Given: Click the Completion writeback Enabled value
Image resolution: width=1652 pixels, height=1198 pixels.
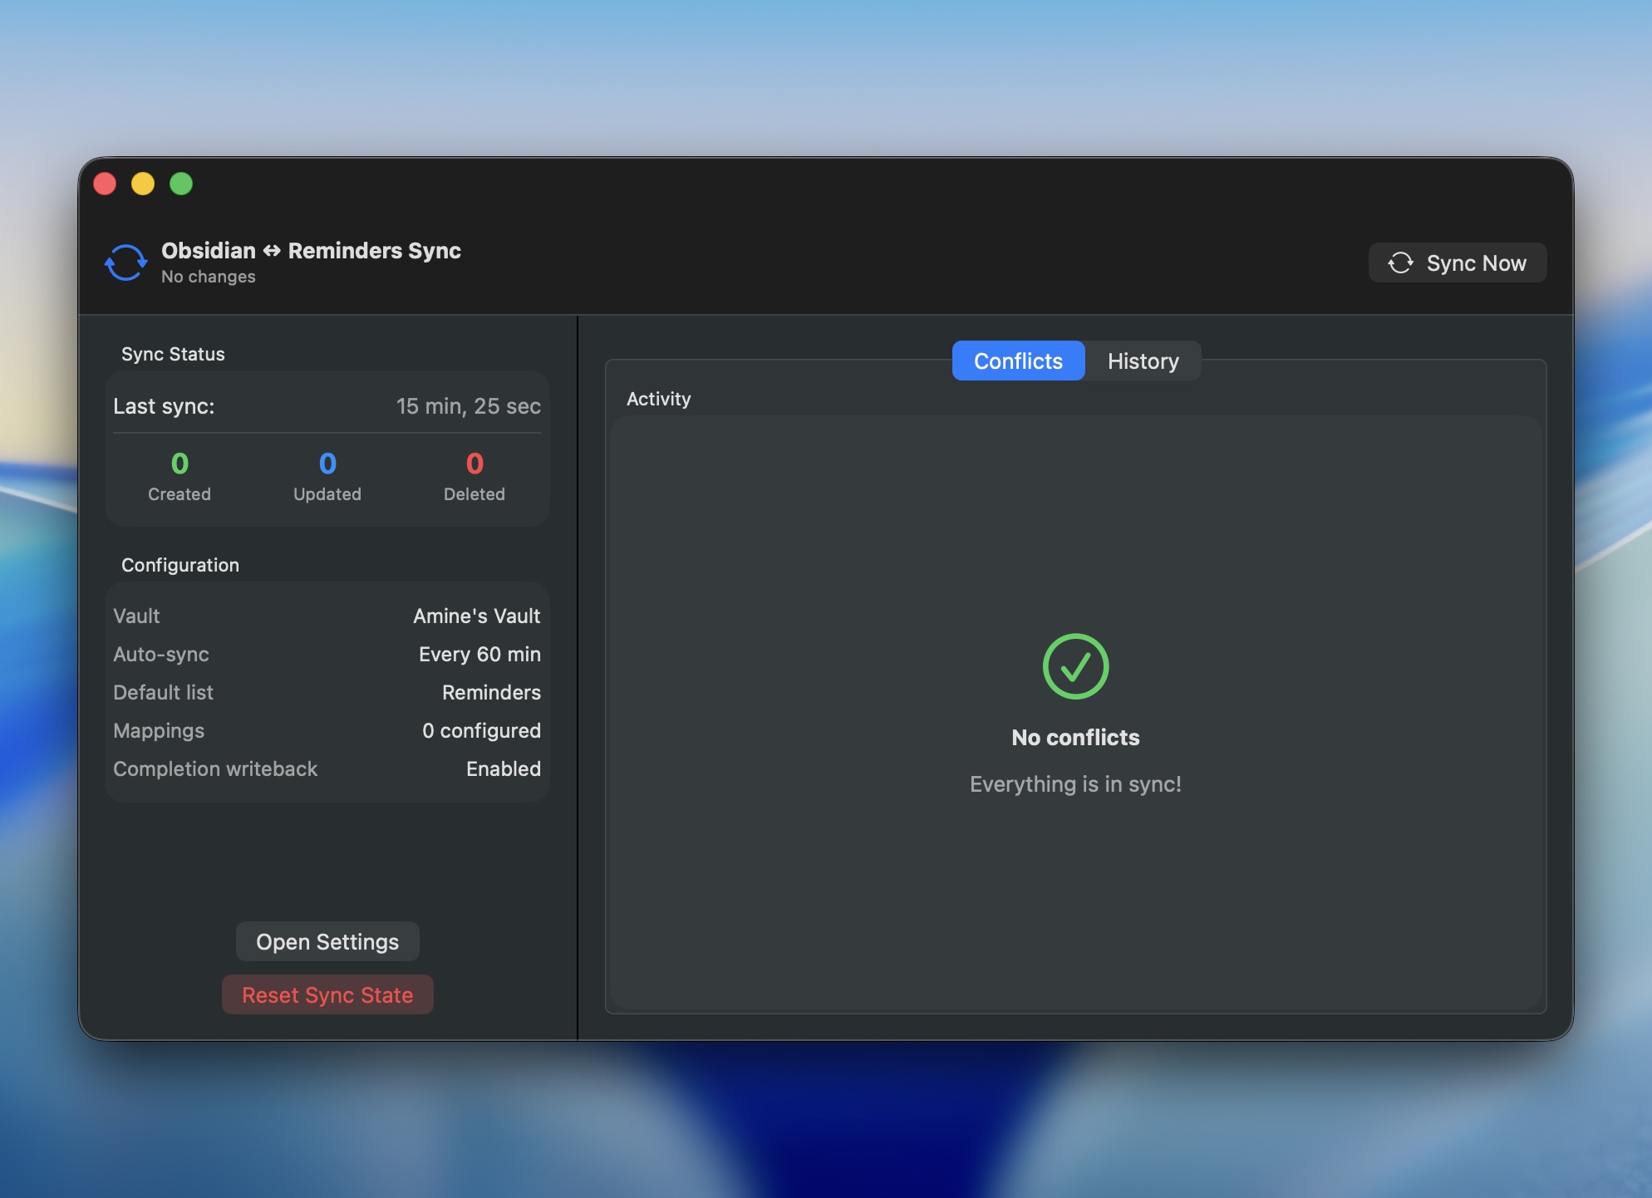Looking at the screenshot, I should click(x=504, y=768).
